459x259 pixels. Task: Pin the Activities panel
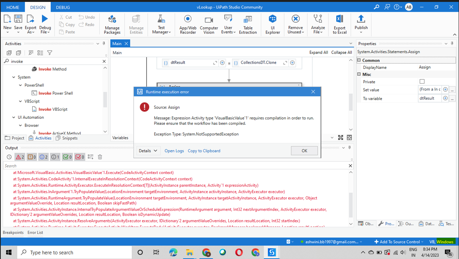(x=104, y=44)
